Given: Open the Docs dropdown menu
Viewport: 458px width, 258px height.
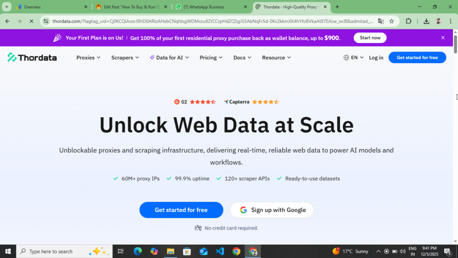Looking at the screenshot, I should (x=242, y=57).
